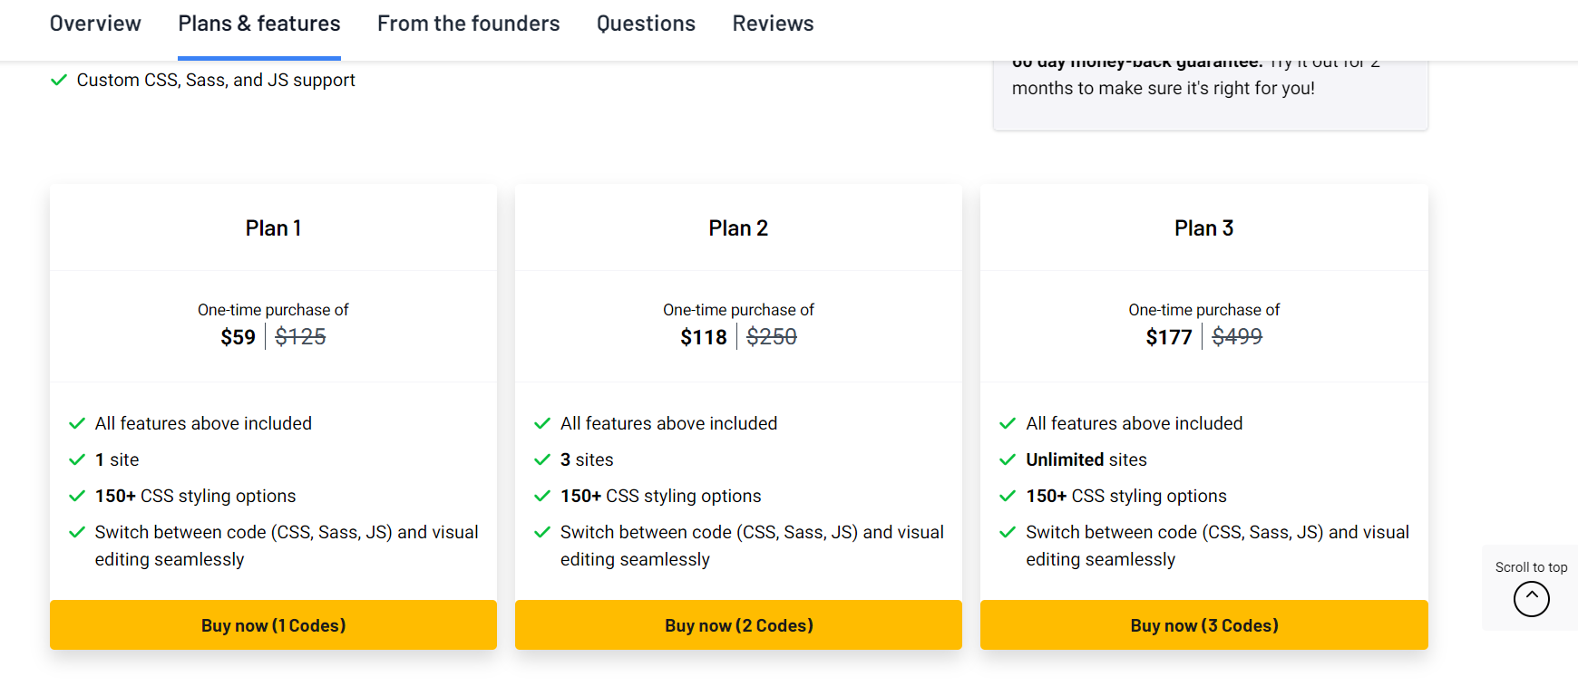Screen dimensions: 1578x696
Task: Click checkmark beside Plan 3 Unlimited sites
Action: coord(1008,460)
